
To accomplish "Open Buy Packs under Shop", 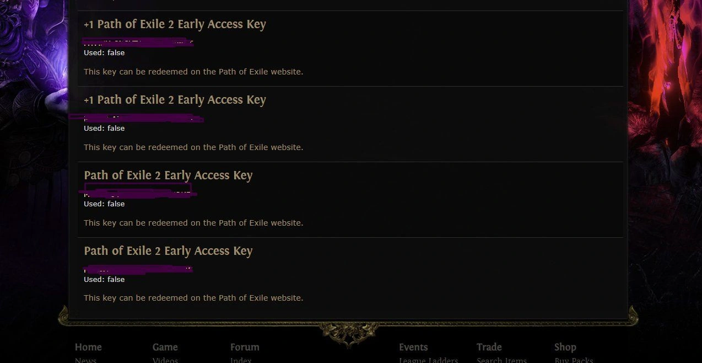I will 574,360.
